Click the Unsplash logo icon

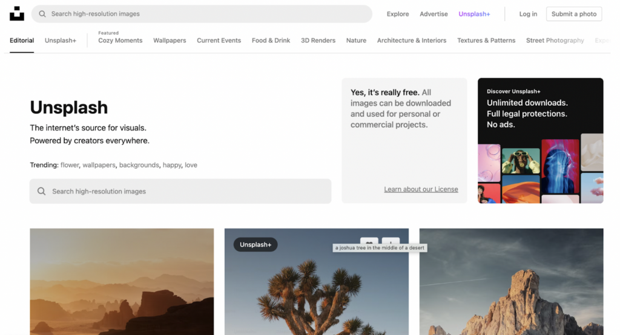click(x=17, y=13)
